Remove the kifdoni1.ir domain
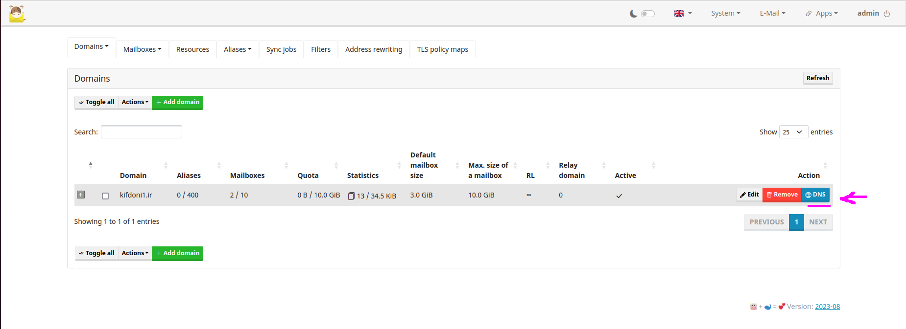 tap(782, 195)
